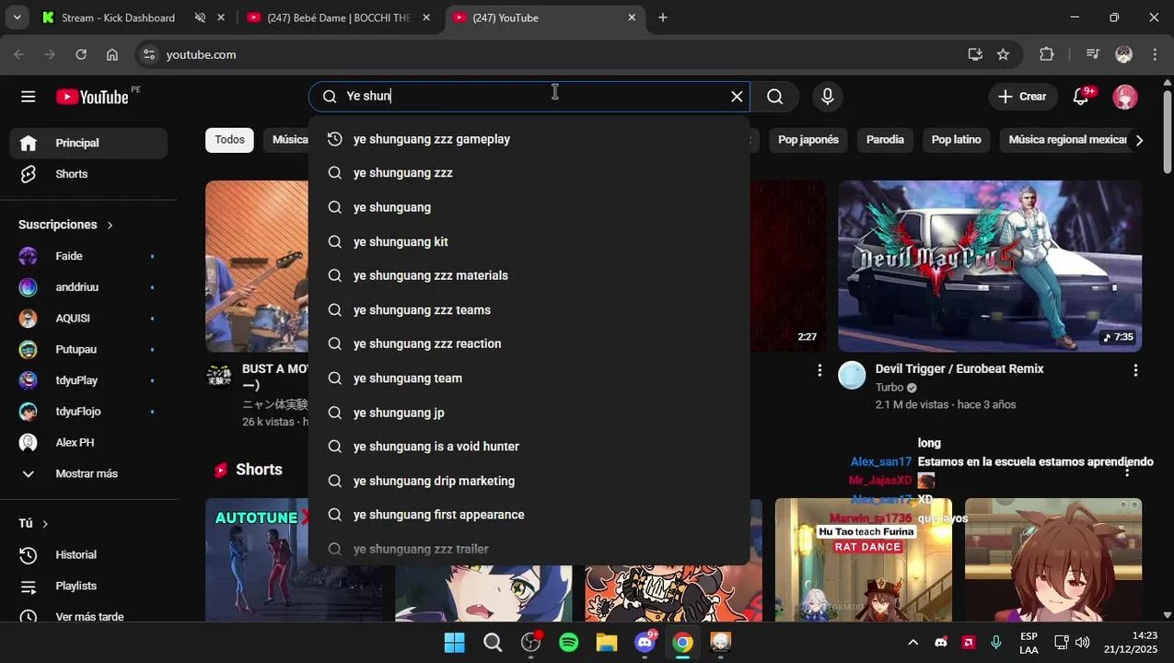Image resolution: width=1174 pixels, height=663 pixels.
Task: Open Spotify from the taskbar
Action: click(x=569, y=643)
